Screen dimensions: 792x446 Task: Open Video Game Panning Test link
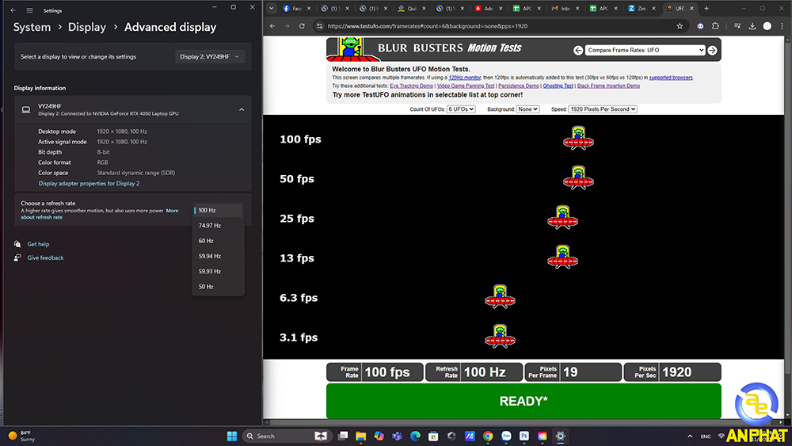click(466, 86)
